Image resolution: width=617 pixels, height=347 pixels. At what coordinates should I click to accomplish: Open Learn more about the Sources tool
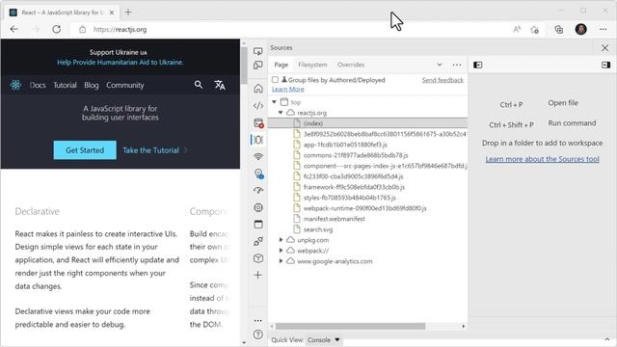point(542,159)
